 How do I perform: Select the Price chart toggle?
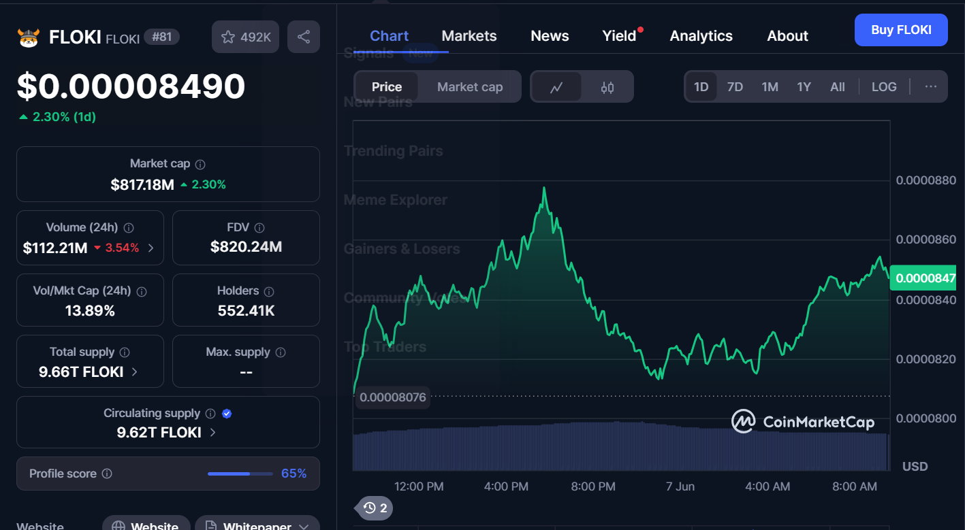[387, 87]
